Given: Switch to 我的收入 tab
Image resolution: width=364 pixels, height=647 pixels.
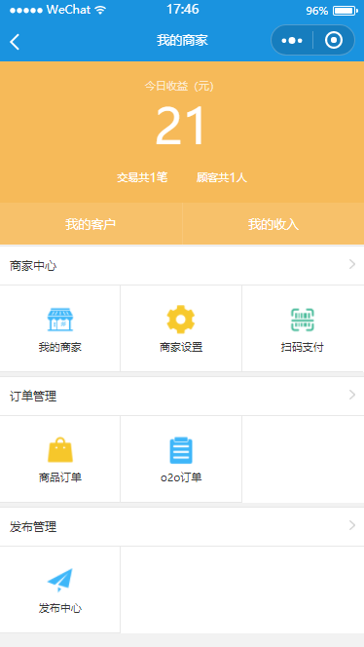Looking at the screenshot, I should point(273,224).
